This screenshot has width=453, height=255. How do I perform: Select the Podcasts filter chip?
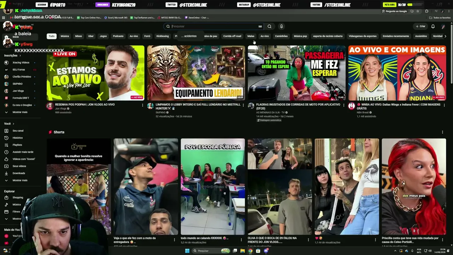pos(118,36)
